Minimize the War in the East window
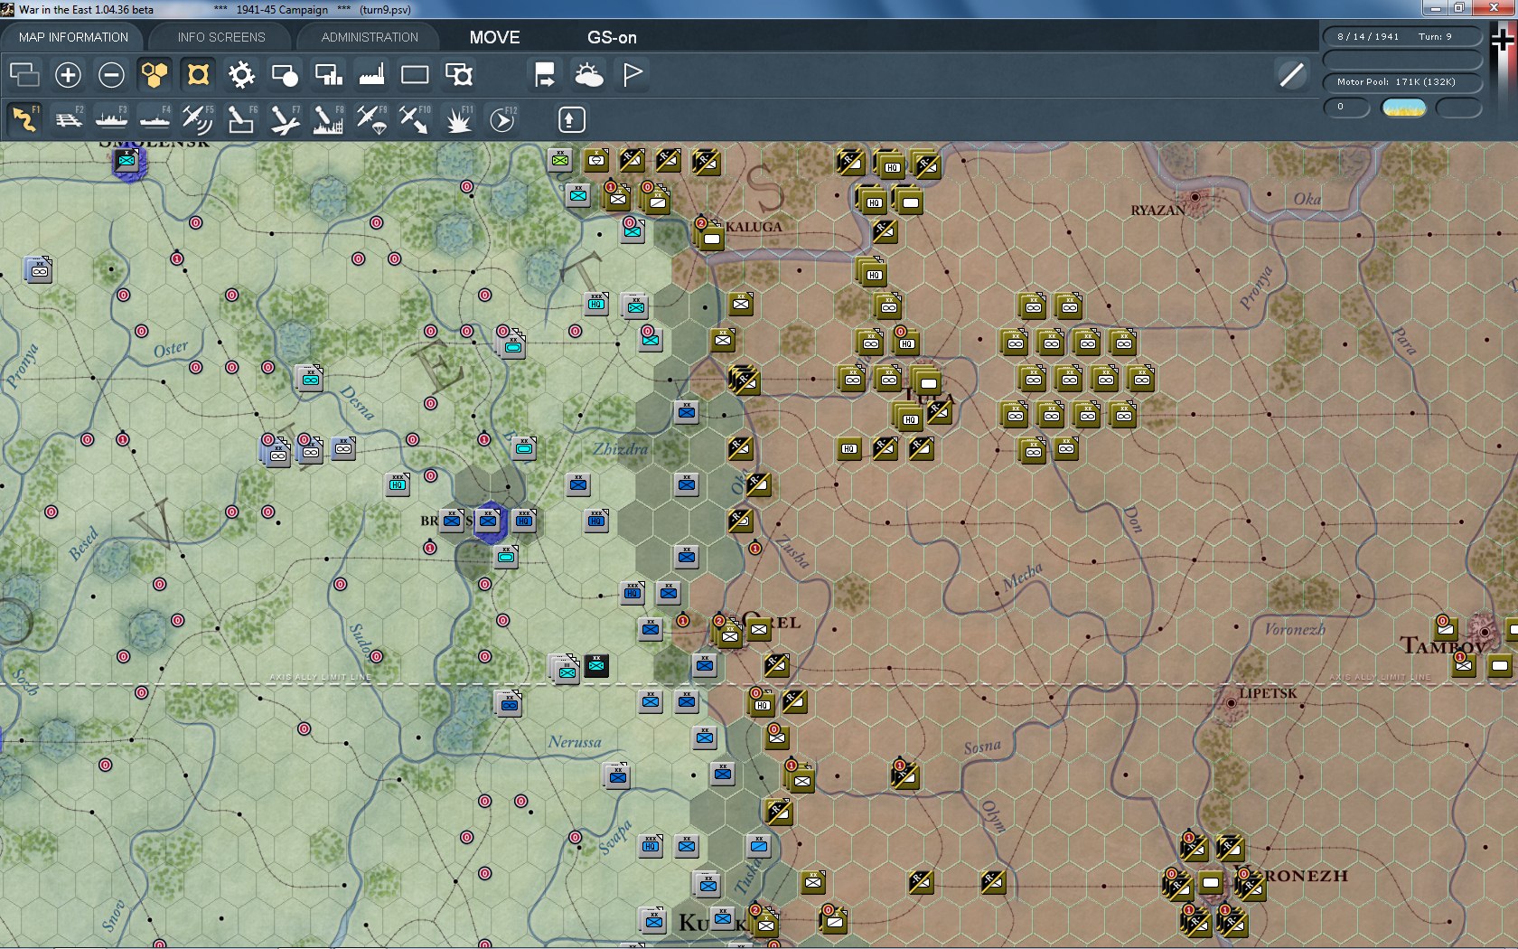This screenshot has height=949, width=1518. [x=1435, y=8]
